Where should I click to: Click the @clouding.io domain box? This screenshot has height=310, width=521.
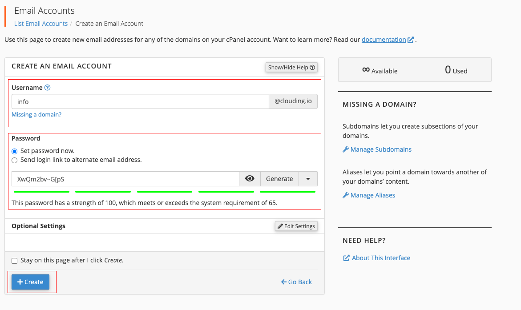coord(293,101)
